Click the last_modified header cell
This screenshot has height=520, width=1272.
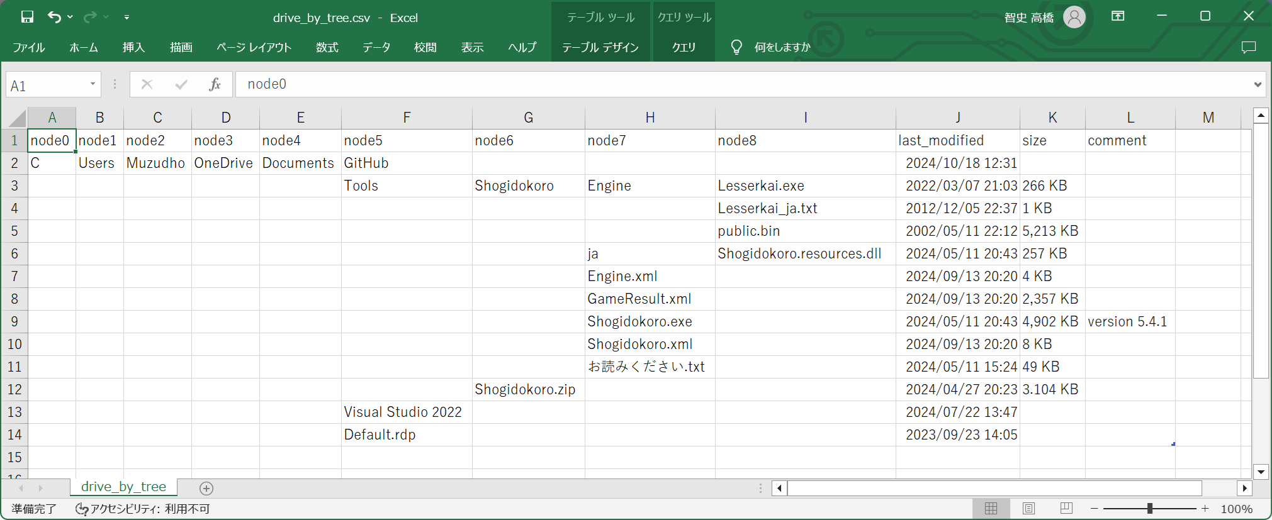(x=957, y=140)
